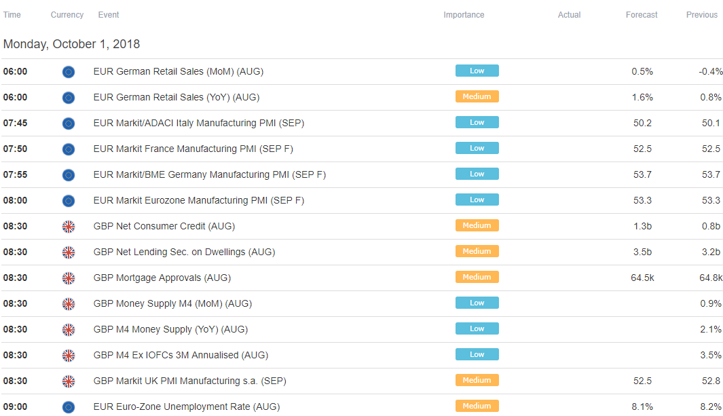Sort by Time column header
This screenshot has height=416, width=723.
pos(12,15)
